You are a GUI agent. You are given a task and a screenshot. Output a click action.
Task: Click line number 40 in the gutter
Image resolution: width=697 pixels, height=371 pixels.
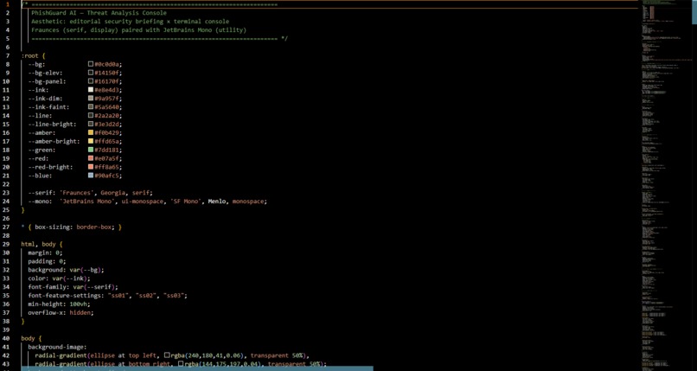[8, 338]
